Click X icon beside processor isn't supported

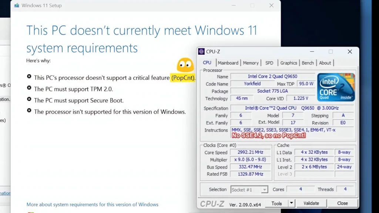29,110
